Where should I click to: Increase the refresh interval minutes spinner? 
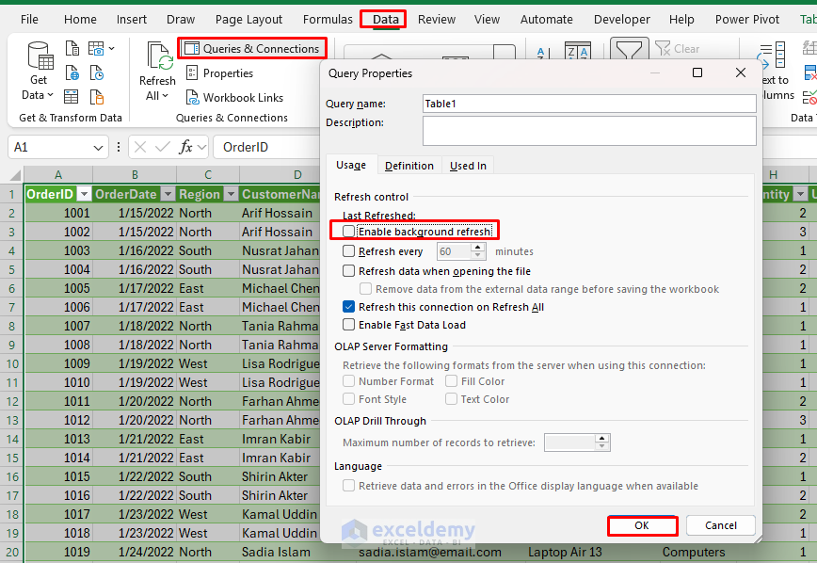479,248
